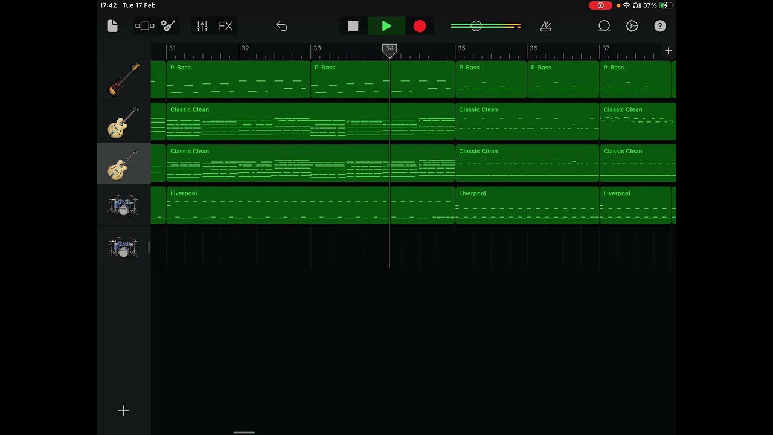
Task: Start playback with the green Play button
Action: coord(386,26)
